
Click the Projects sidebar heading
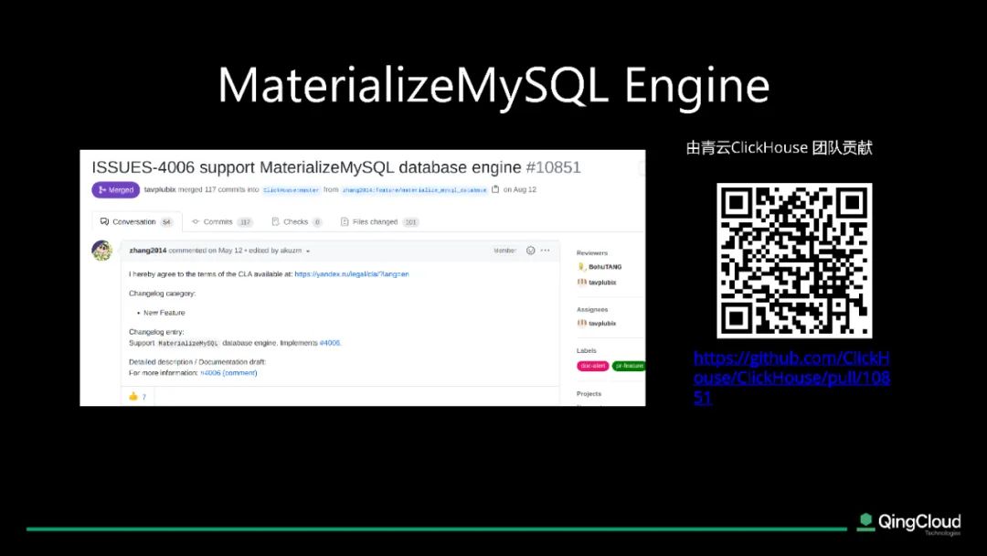(x=589, y=393)
